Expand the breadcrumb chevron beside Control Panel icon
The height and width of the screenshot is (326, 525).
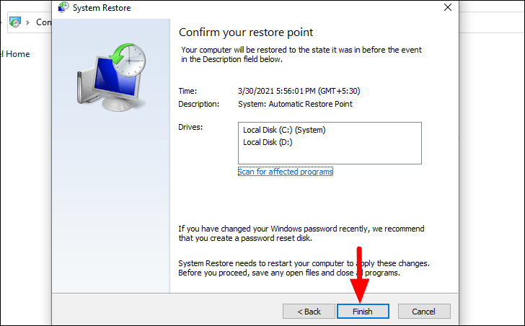pos(28,22)
